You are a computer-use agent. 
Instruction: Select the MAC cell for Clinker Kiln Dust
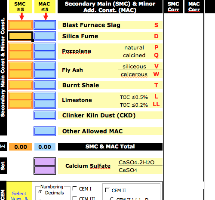(x=45, y=115)
